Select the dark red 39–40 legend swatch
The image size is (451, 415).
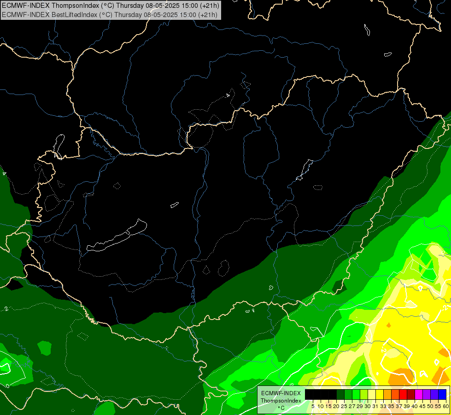coord(411,394)
